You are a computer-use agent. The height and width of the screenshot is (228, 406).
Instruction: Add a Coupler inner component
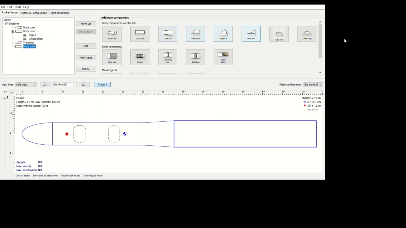(x=140, y=57)
